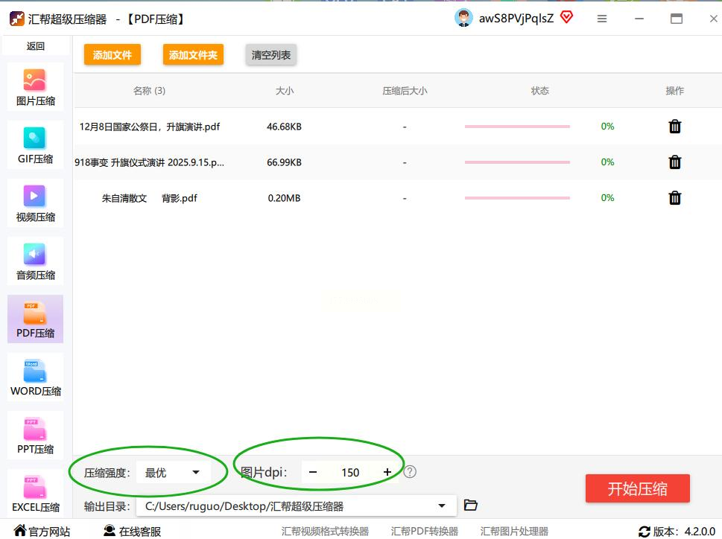Open the 输出目录 path dropdown arrow
The image size is (722, 539).
point(442,506)
